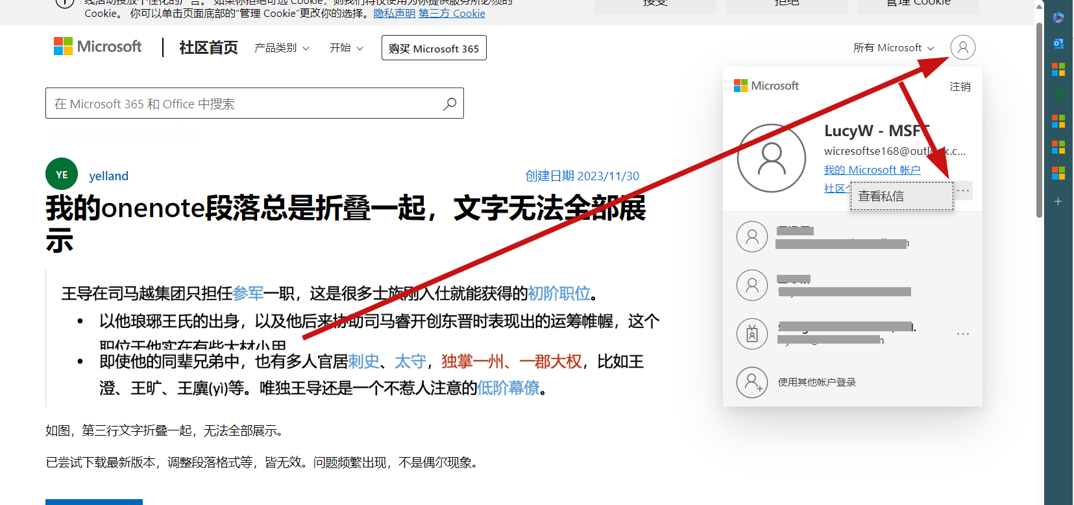Screen dimensions: 1074x505
Task: Open the 所有 Microsoft dropdown
Action: click(x=894, y=48)
